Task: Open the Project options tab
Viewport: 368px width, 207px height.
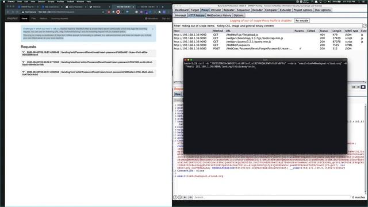Action: 303,10
